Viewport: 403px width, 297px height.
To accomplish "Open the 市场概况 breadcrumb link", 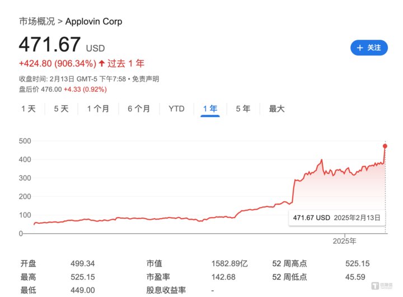I will click(x=37, y=22).
